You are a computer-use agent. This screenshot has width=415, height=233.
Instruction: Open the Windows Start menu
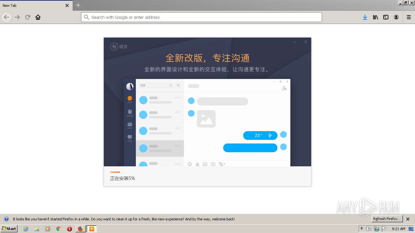[x=9, y=229]
